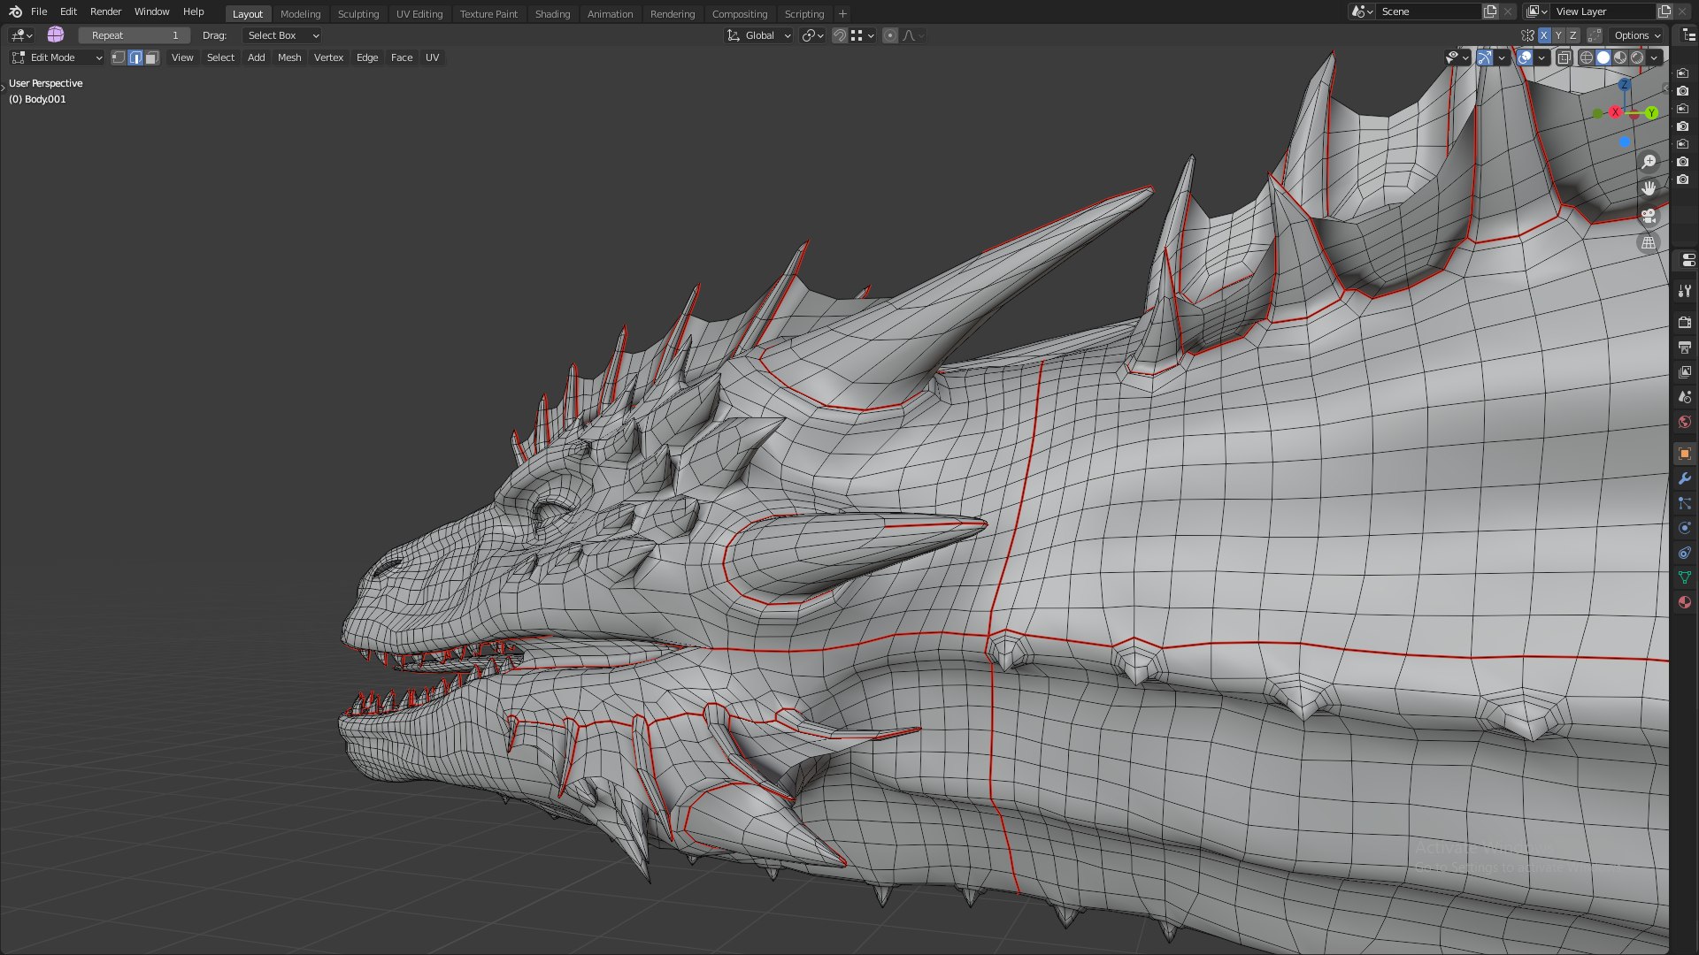The height and width of the screenshot is (955, 1699).
Task: Open the Mesh menu
Action: click(x=289, y=57)
